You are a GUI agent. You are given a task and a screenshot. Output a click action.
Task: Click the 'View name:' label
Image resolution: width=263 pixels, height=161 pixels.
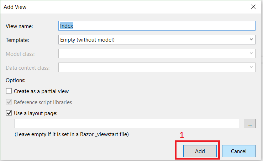(19, 26)
